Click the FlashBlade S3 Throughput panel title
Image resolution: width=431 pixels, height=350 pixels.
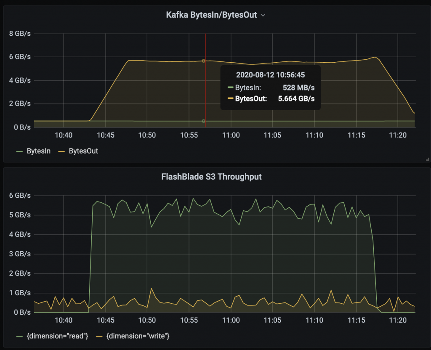pyautogui.click(x=211, y=177)
